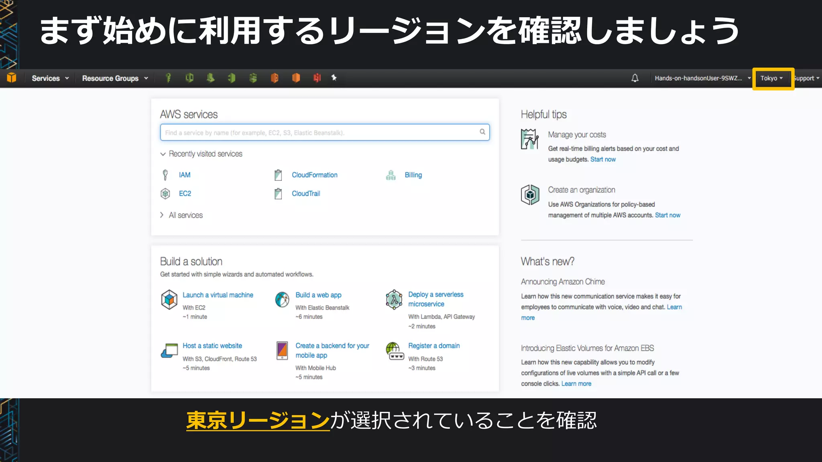Click Start now under Manage your costs
The height and width of the screenshot is (462, 822).
pos(603,159)
